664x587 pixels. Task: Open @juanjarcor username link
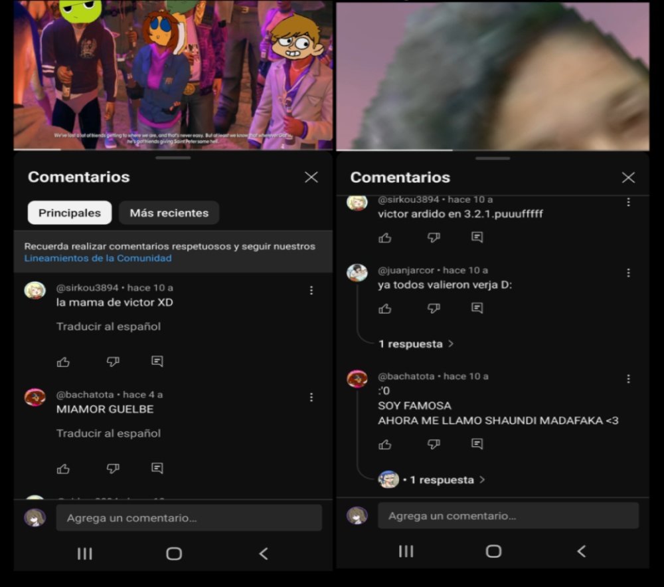[406, 271]
